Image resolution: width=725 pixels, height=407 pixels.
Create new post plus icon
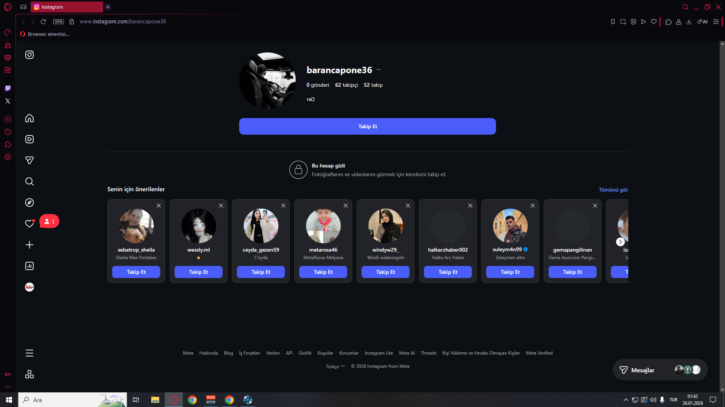(x=29, y=245)
